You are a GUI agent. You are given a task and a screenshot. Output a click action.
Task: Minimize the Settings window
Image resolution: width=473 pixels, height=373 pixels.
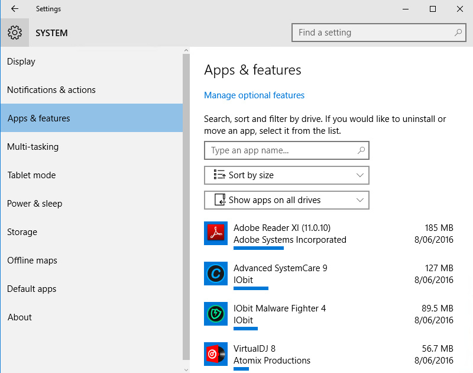point(406,9)
